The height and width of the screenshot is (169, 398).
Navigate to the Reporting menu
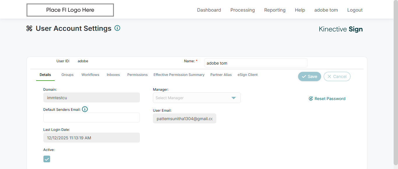pos(275,10)
